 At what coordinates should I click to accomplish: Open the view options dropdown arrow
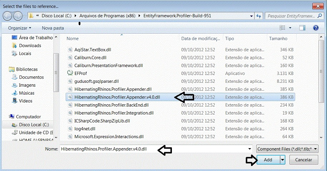(290, 28)
